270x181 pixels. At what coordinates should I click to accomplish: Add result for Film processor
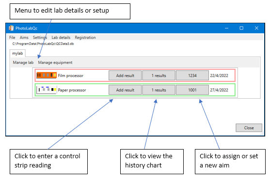pyautogui.click(x=125, y=75)
